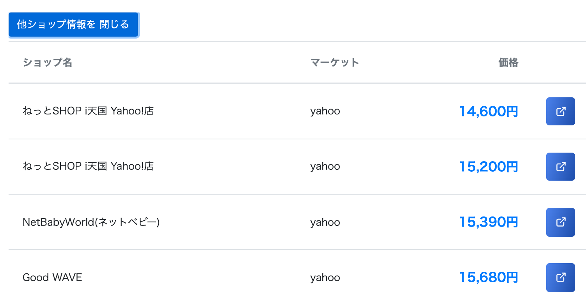Select NetBabyWorld(ネットベビー) shop name
This screenshot has width=586, height=292.
coord(91,222)
